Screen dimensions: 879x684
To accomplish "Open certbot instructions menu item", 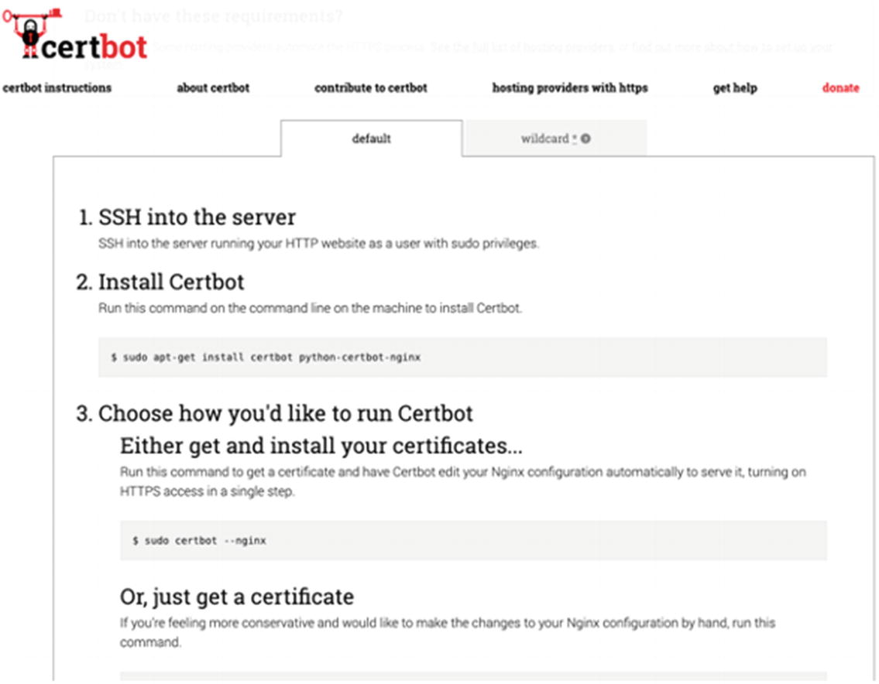I will (x=57, y=88).
